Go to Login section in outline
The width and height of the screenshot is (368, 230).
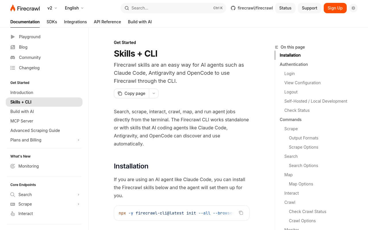pos(290,74)
